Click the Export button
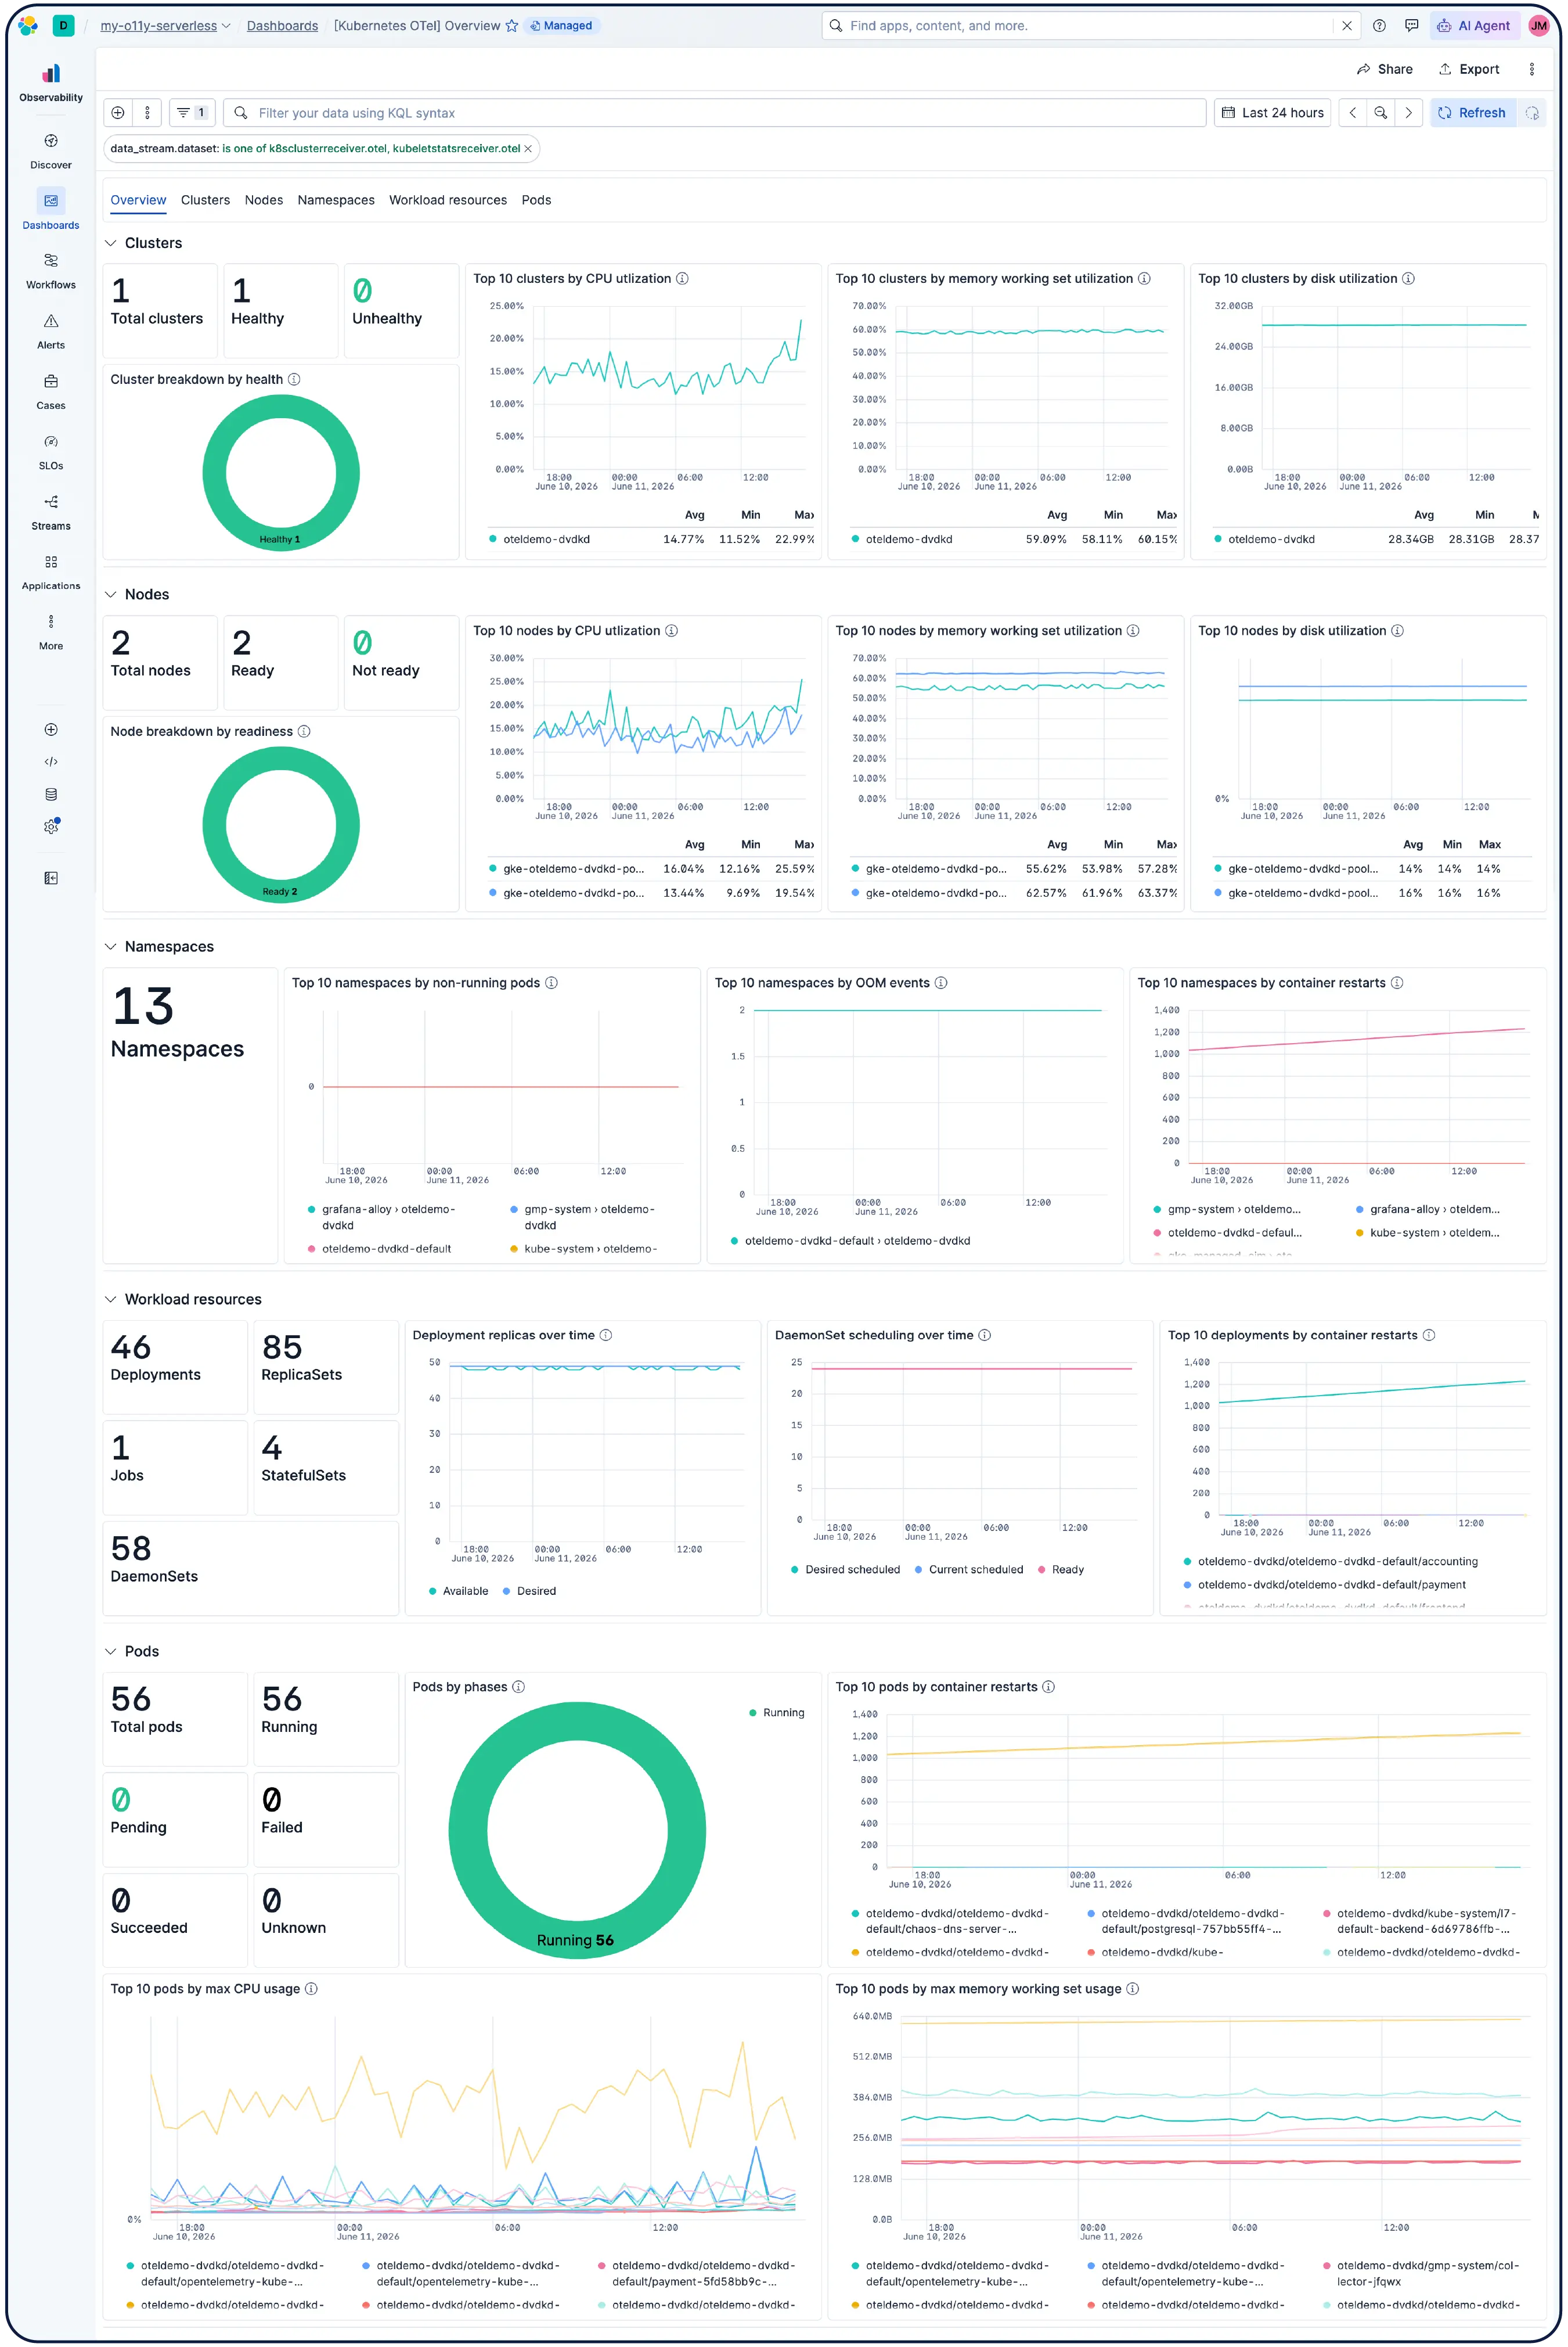Viewport: 1568px width, 2347px height. (1469, 69)
